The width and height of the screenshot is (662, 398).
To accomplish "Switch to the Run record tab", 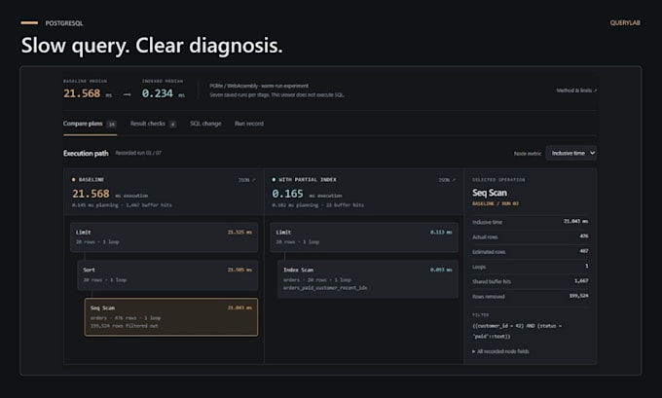I will tap(249, 124).
